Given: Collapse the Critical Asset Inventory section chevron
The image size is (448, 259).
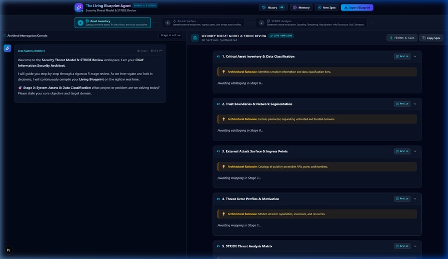Looking at the screenshot, I should [x=415, y=57].
